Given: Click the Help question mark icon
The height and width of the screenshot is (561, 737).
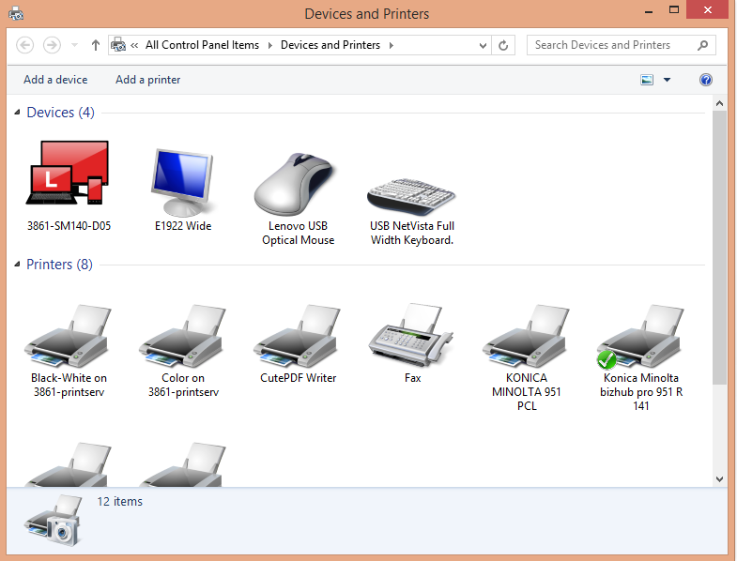Looking at the screenshot, I should [x=705, y=80].
